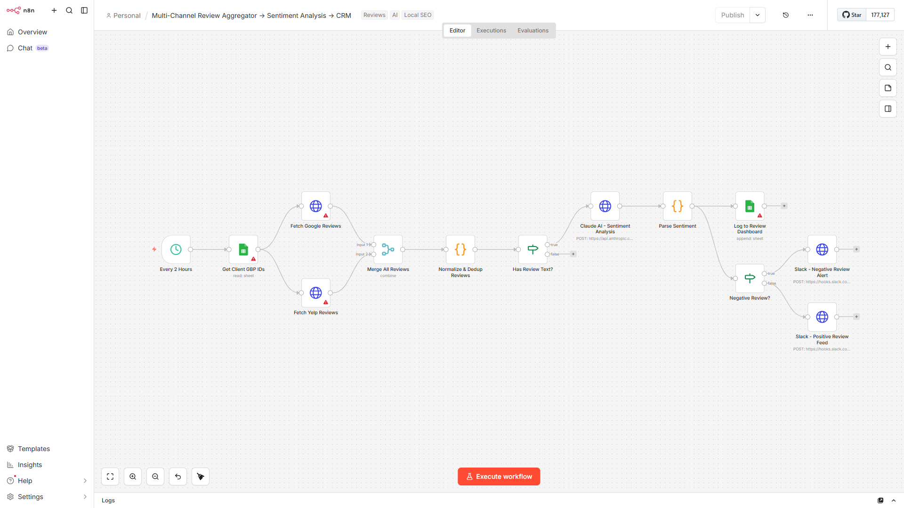Screen dimensions: 904x508
Task: Fit the workflow to view
Action: click(110, 476)
